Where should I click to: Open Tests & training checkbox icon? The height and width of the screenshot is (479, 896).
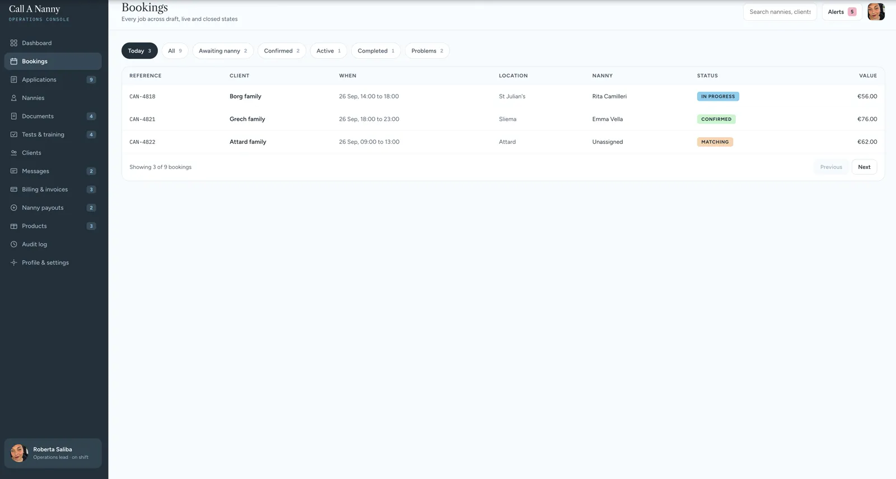tap(14, 134)
